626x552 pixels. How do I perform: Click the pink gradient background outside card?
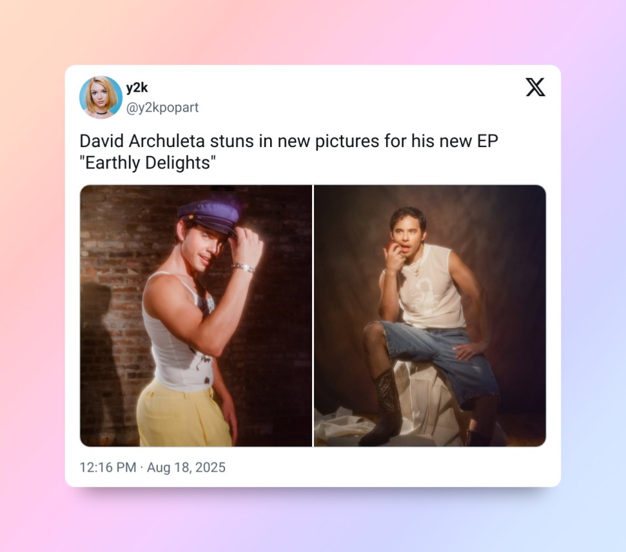click(x=32, y=258)
